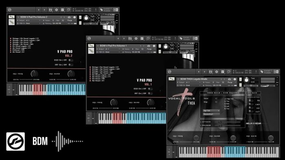
Task: Load next preset arrow in Volume 2 toolbar
Action: (x=44, y=10)
